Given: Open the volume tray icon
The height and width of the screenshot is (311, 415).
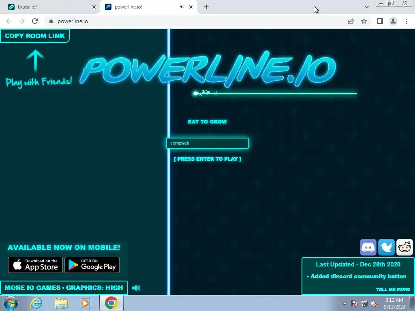Looking at the screenshot, I should (374, 303).
